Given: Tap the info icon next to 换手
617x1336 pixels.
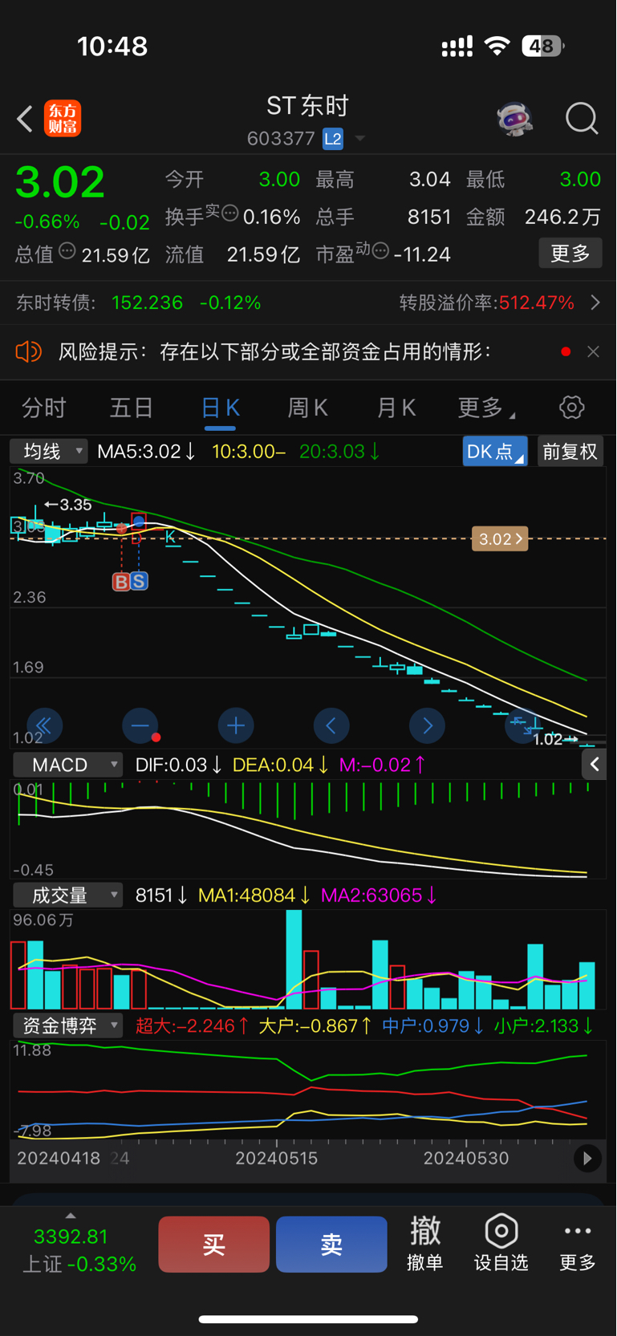Looking at the screenshot, I should pos(229,213).
